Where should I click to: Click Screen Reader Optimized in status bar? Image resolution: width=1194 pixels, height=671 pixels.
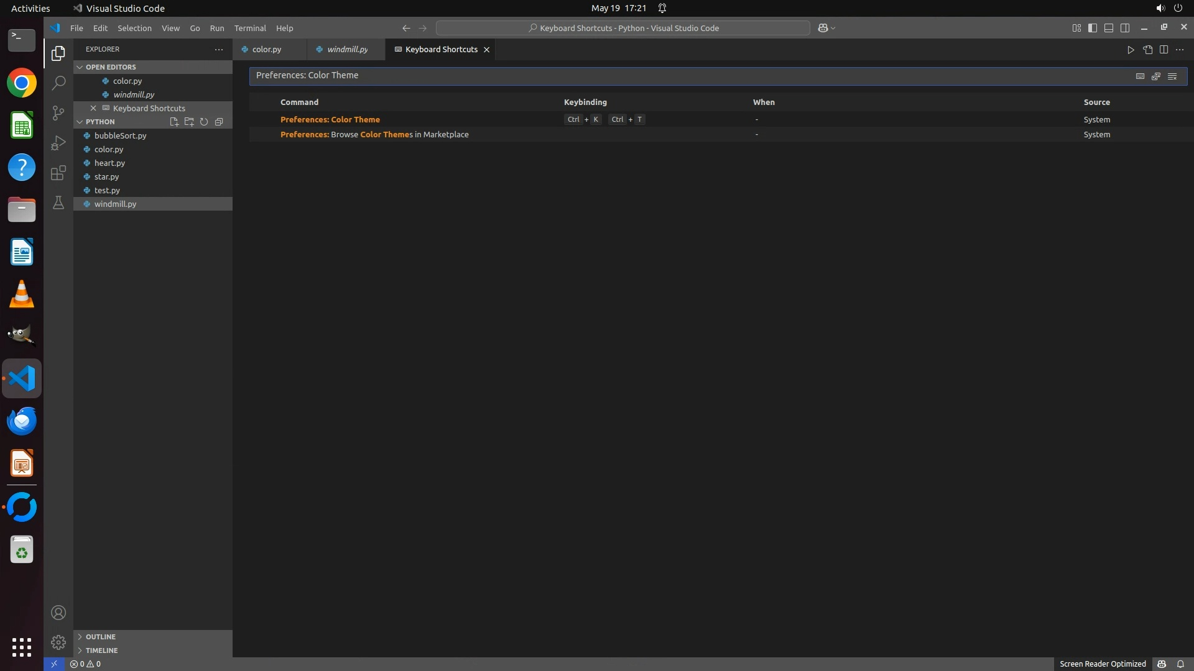[1103, 664]
